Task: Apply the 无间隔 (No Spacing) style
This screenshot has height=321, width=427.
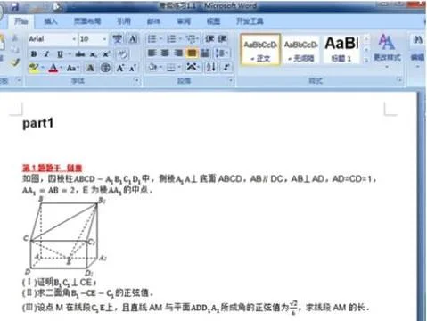Action: pos(300,50)
